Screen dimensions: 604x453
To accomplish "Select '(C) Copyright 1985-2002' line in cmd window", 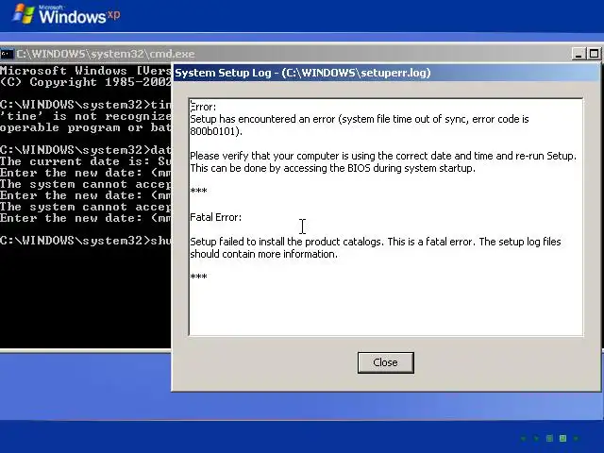I will click(x=86, y=82).
